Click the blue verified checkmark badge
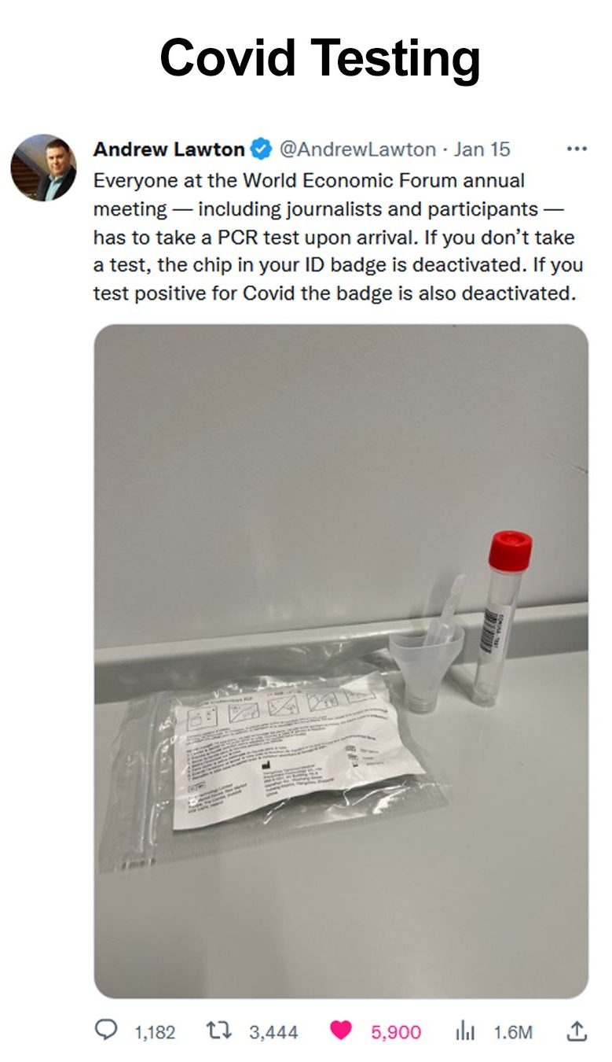612x1062 pixels. (261, 149)
